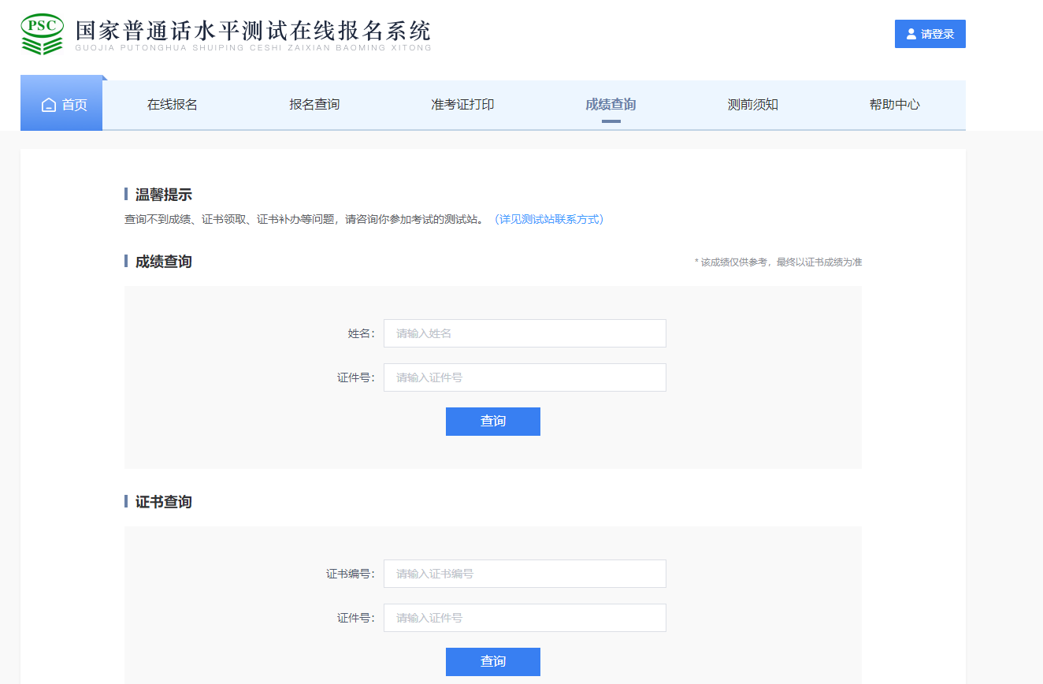
Task: Click the user icon in the login button
Action: 911,34
